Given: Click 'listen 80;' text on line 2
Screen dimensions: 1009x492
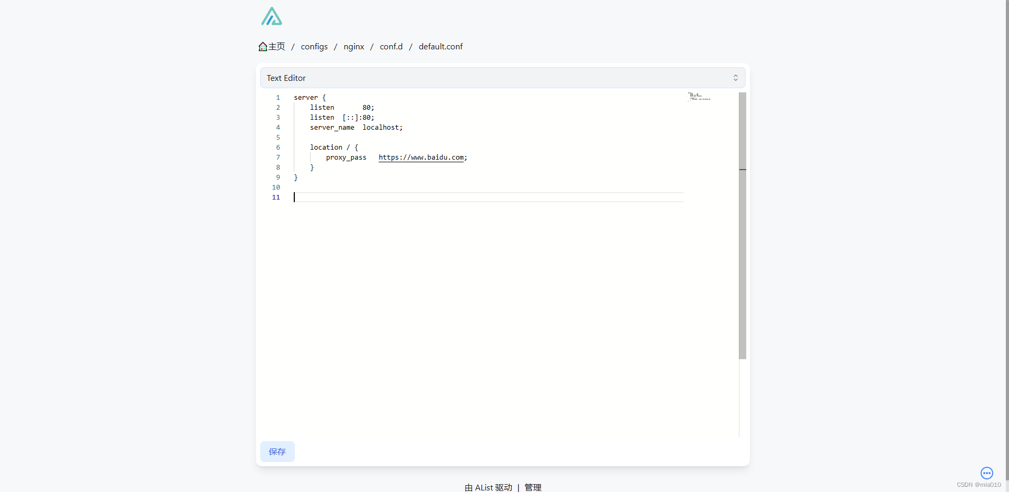Looking at the screenshot, I should point(342,108).
